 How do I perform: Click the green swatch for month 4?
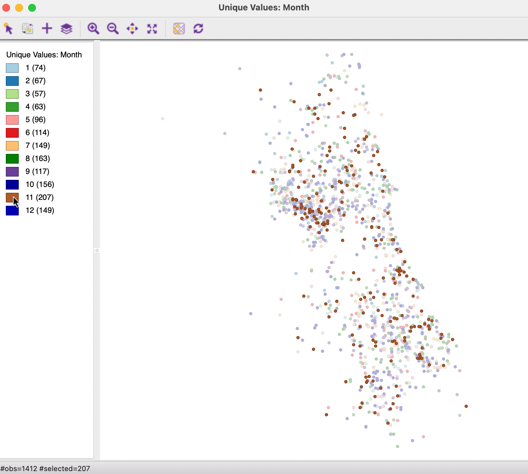pos(12,107)
